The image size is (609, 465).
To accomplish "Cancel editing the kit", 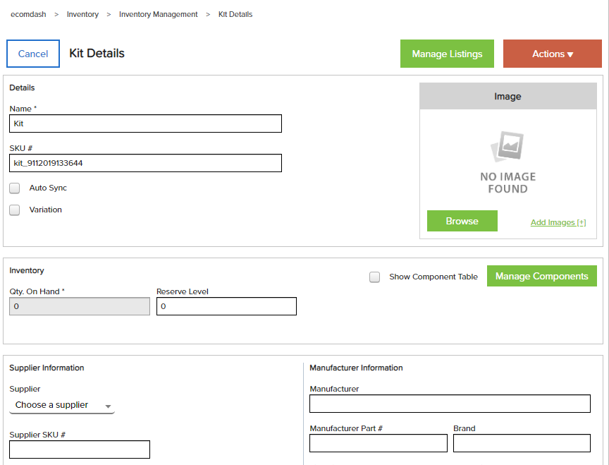I will 33,54.
